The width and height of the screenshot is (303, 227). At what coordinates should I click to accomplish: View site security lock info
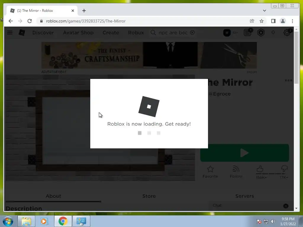point(41,21)
